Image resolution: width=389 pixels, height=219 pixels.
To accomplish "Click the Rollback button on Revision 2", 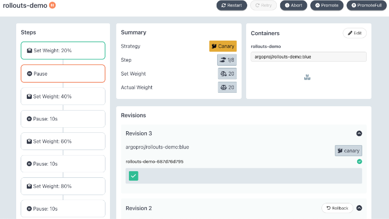I will point(338,208).
